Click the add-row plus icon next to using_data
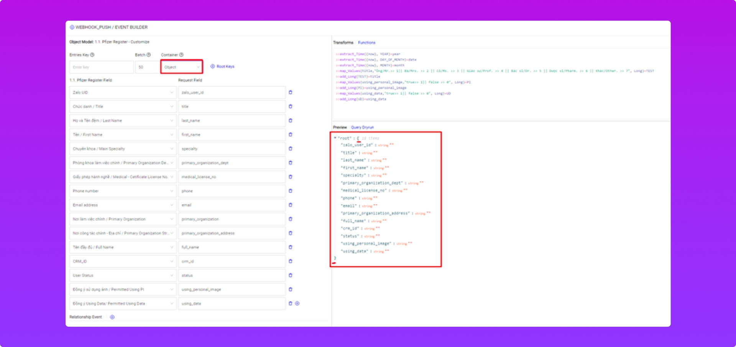This screenshot has width=736, height=347. tap(297, 303)
